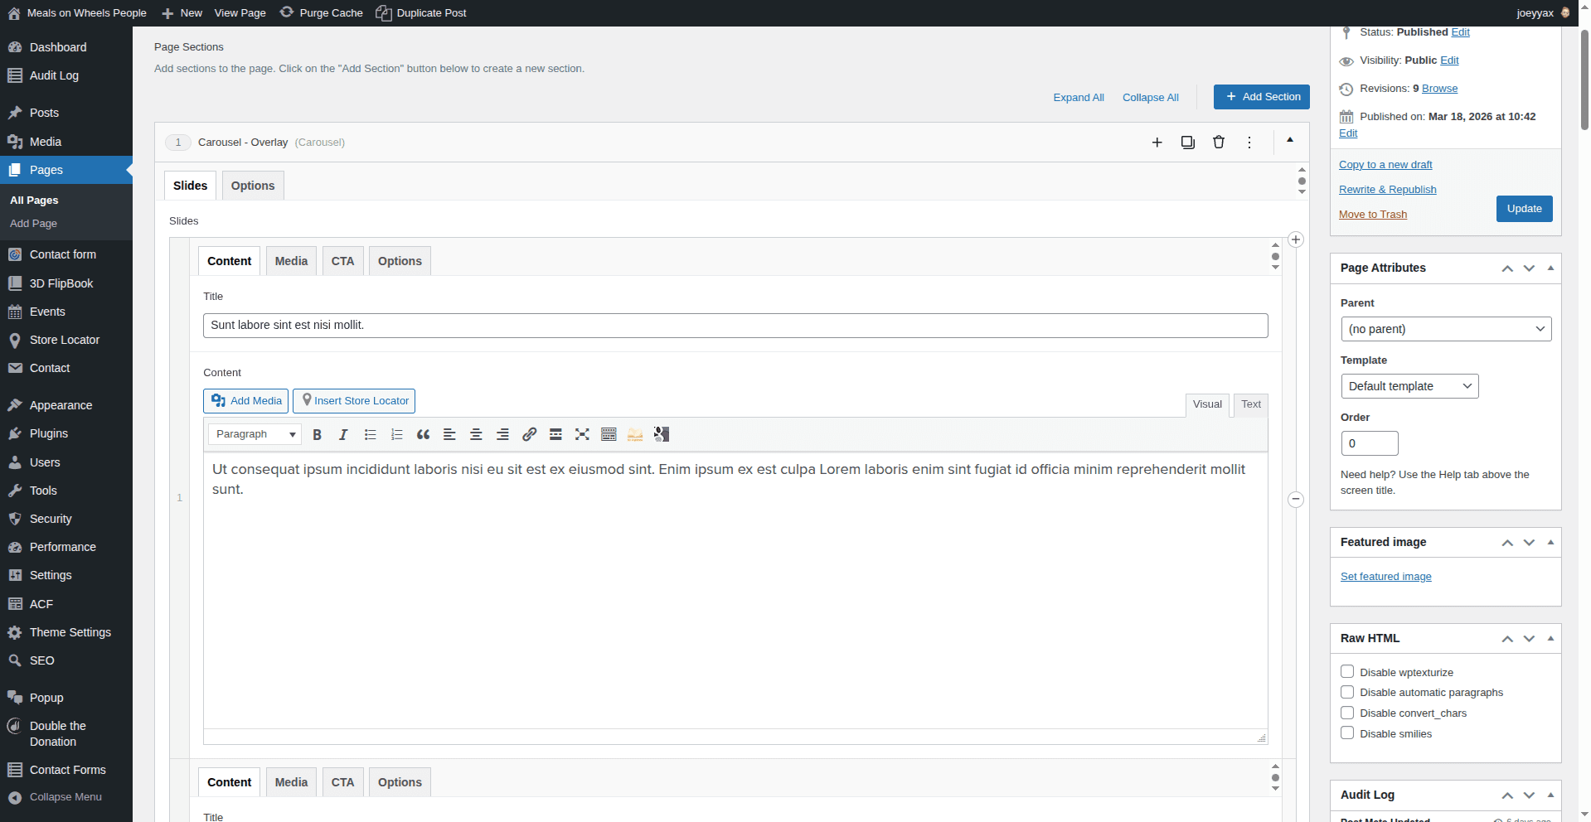The image size is (1591, 822).
Task: Open the Paragraph style dropdown
Action: click(255, 434)
